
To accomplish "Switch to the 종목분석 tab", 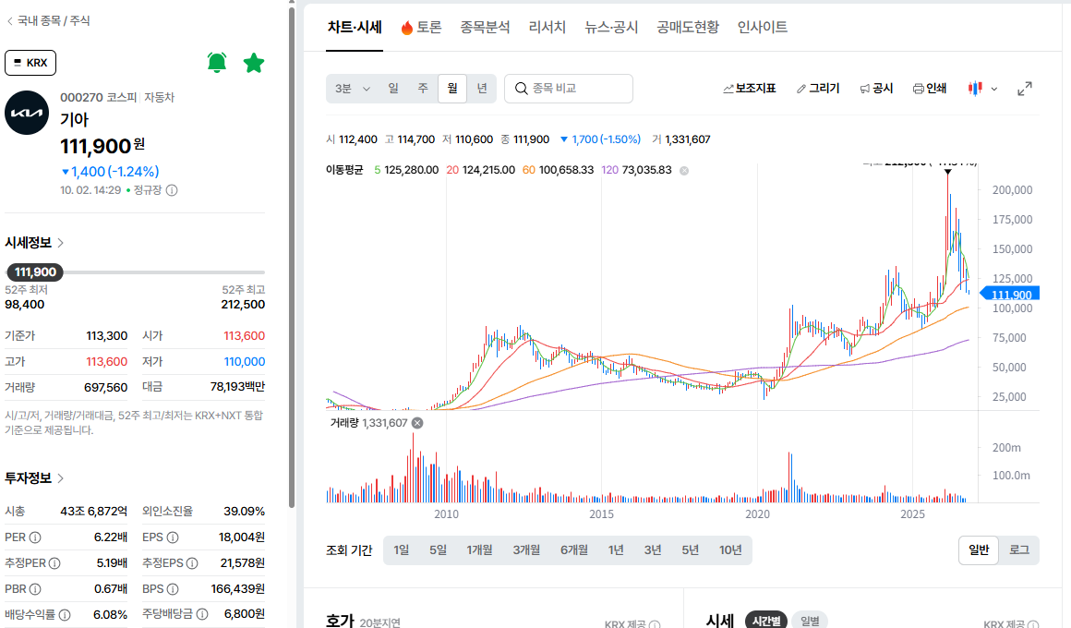I will point(485,27).
